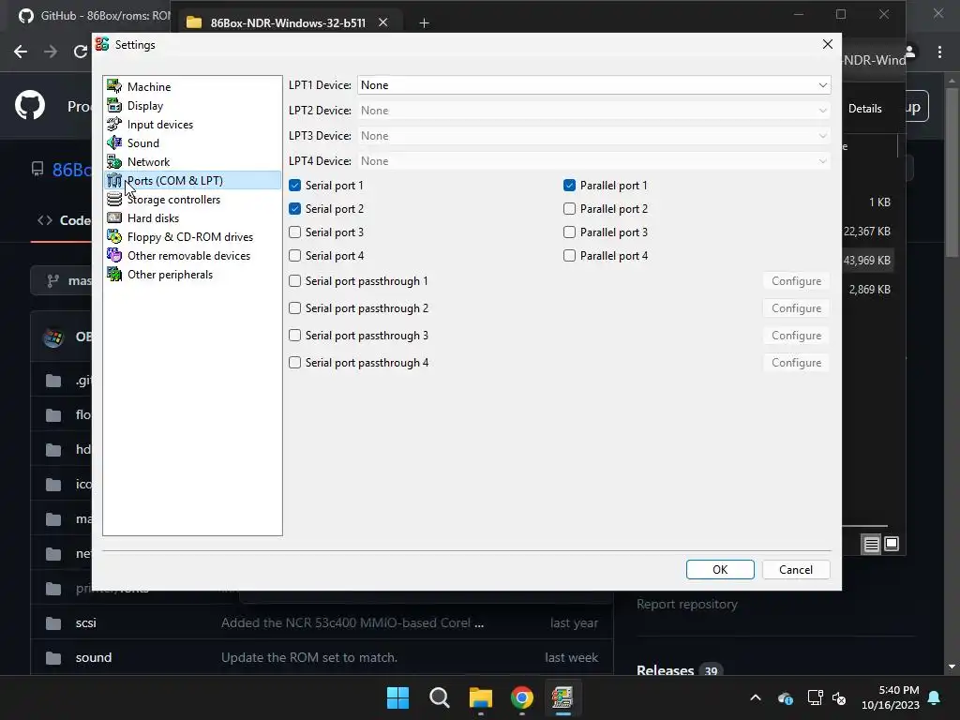Enable Parallel port 4

(x=569, y=255)
